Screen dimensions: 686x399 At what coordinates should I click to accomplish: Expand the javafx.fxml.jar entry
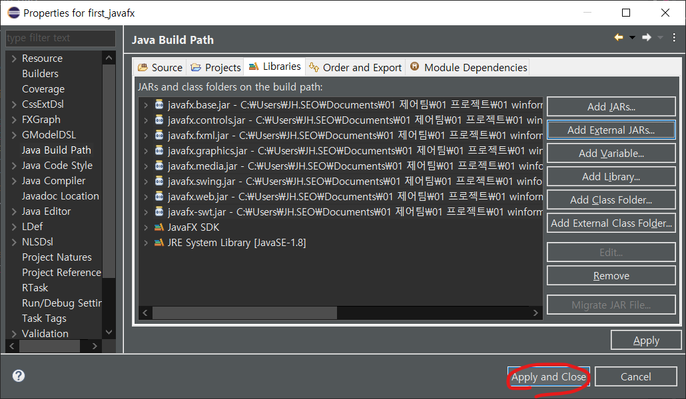tap(146, 136)
